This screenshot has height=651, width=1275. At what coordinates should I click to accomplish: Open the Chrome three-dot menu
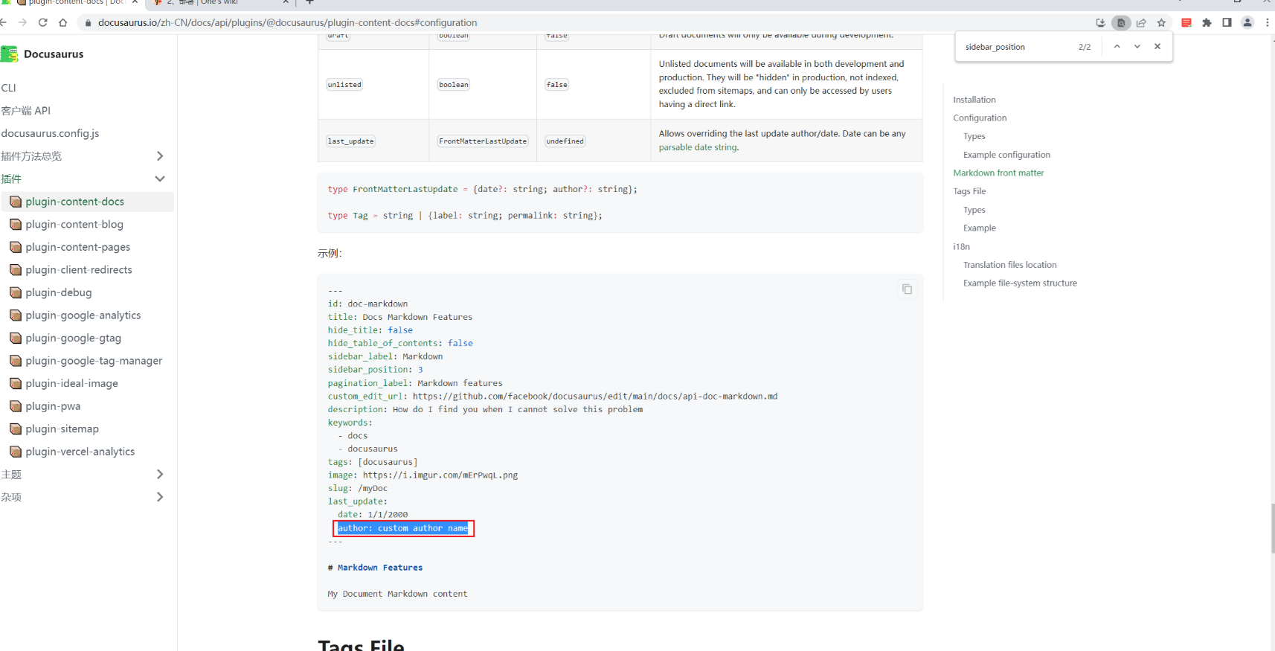click(1268, 23)
